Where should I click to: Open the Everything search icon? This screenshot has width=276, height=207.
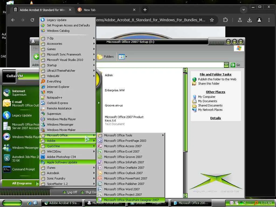[x=43, y=81]
